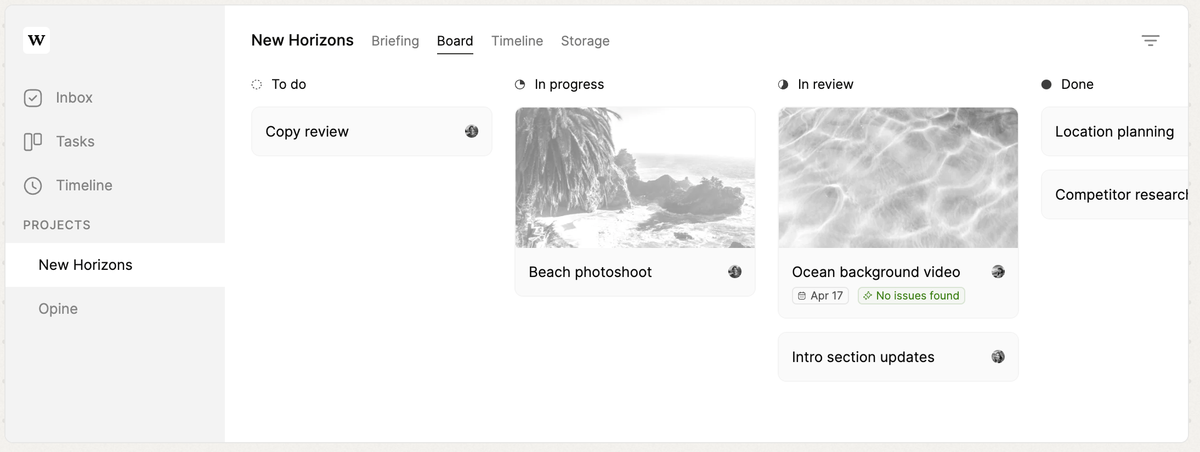Image resolution: width=1200 pixels, height=452 pixels.
Task: Click the No issues found badge
Action: pyautogui.click(x=912, y=296)
